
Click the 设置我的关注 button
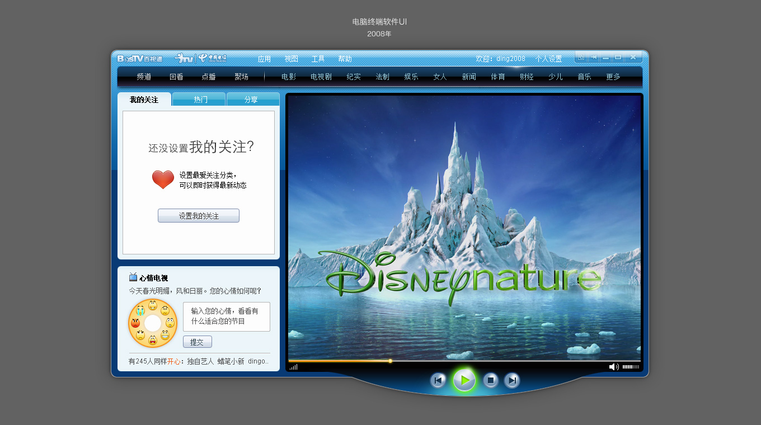pos(199,216)
